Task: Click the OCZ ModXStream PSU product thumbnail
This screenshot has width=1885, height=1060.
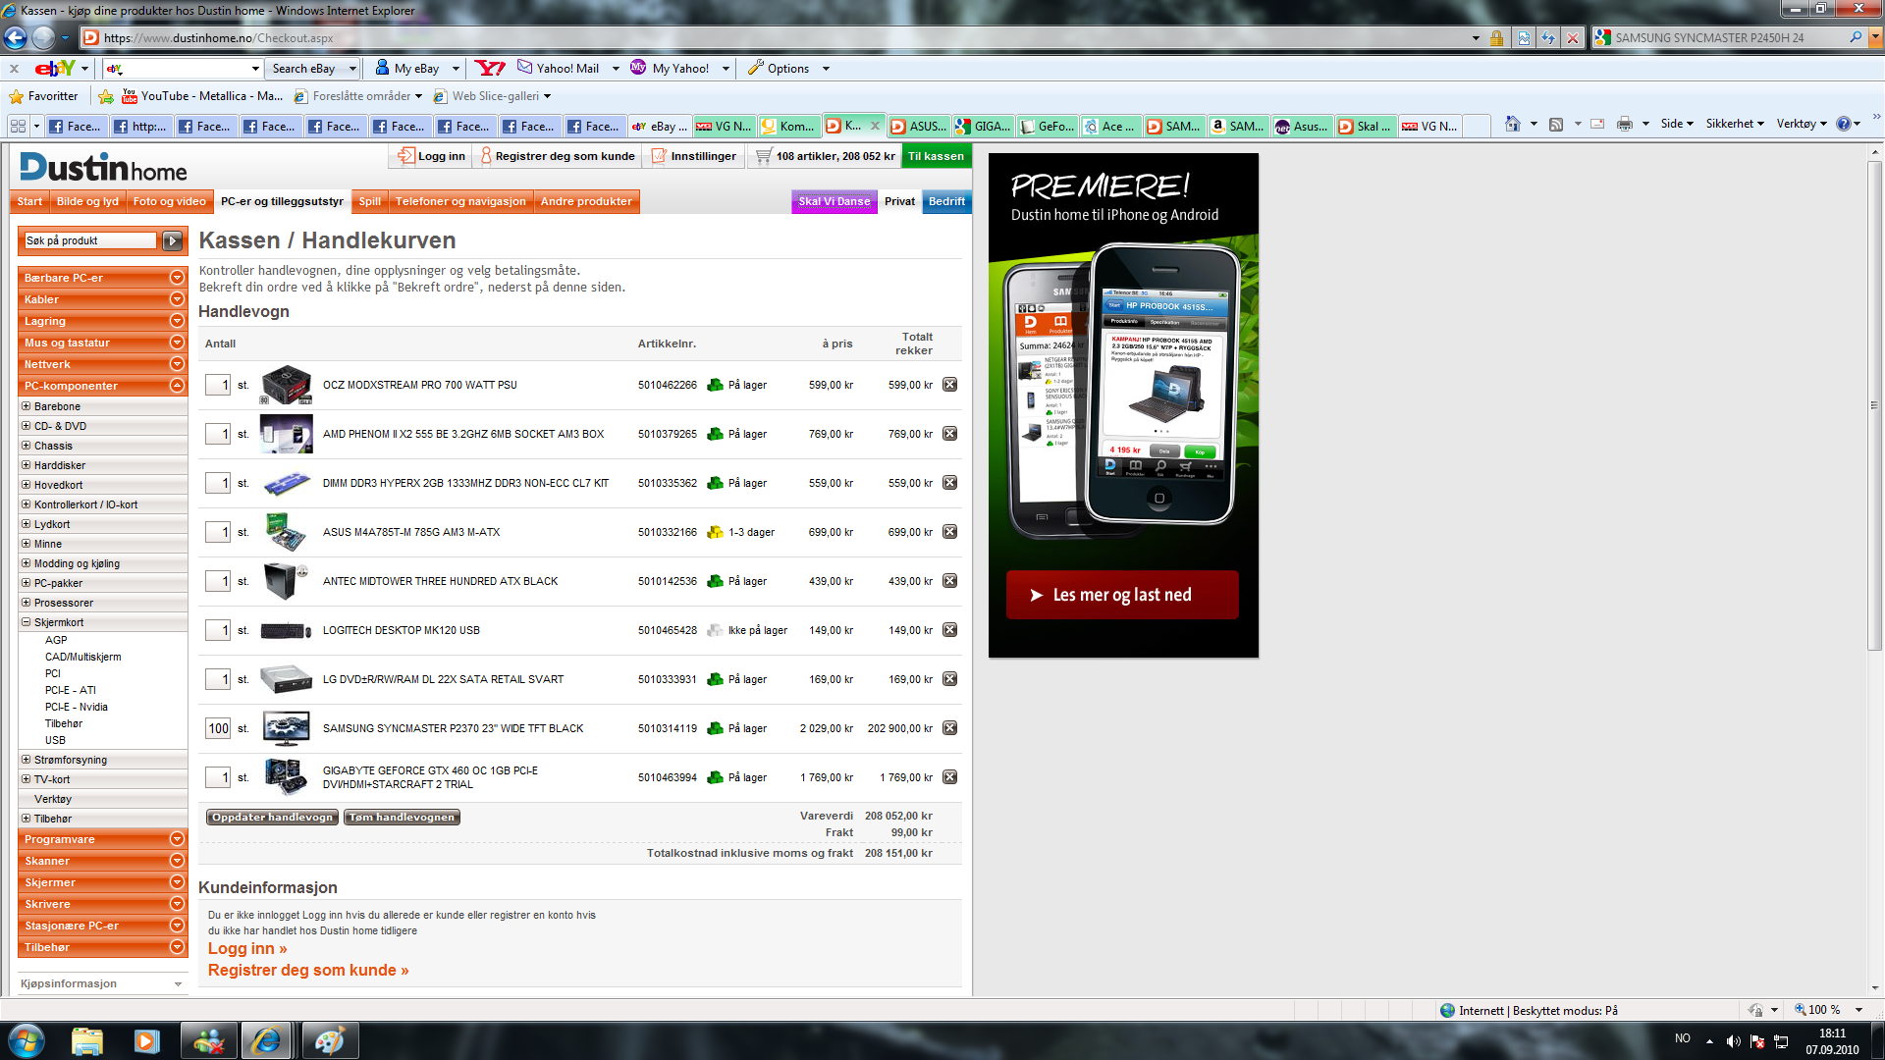Action: tap(286, 385)
